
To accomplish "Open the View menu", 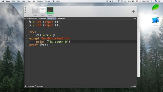I will (x=23, y=1).
